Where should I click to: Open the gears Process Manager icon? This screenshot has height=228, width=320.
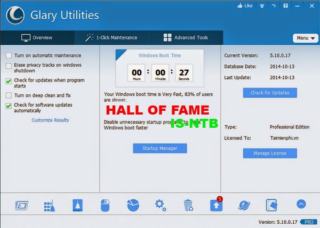[x=161, y=205]
